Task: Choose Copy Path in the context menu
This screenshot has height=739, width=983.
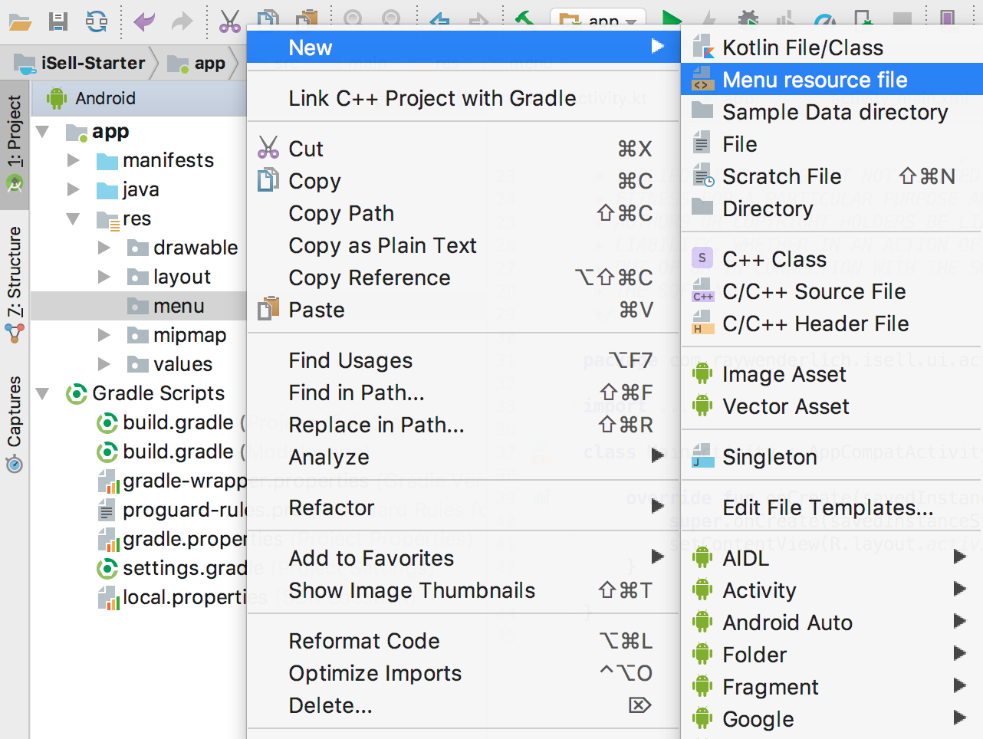Action: [x=341, y=213]
